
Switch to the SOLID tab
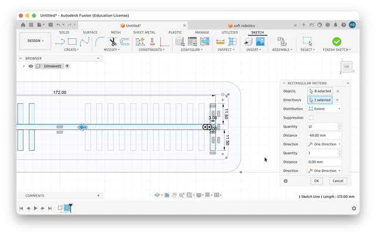(64, 32)
